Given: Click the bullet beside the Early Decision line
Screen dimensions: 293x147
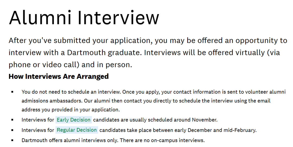Looking at the screenshot, I should click(12, 120).
